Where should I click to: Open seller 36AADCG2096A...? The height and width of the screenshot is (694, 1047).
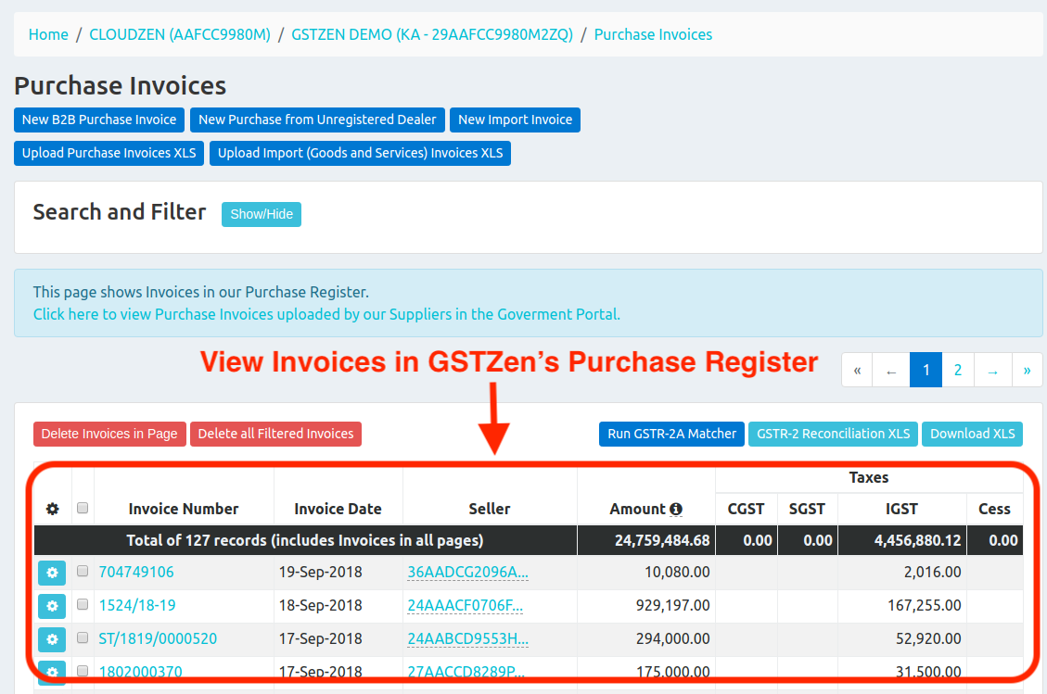coord(467,573)
